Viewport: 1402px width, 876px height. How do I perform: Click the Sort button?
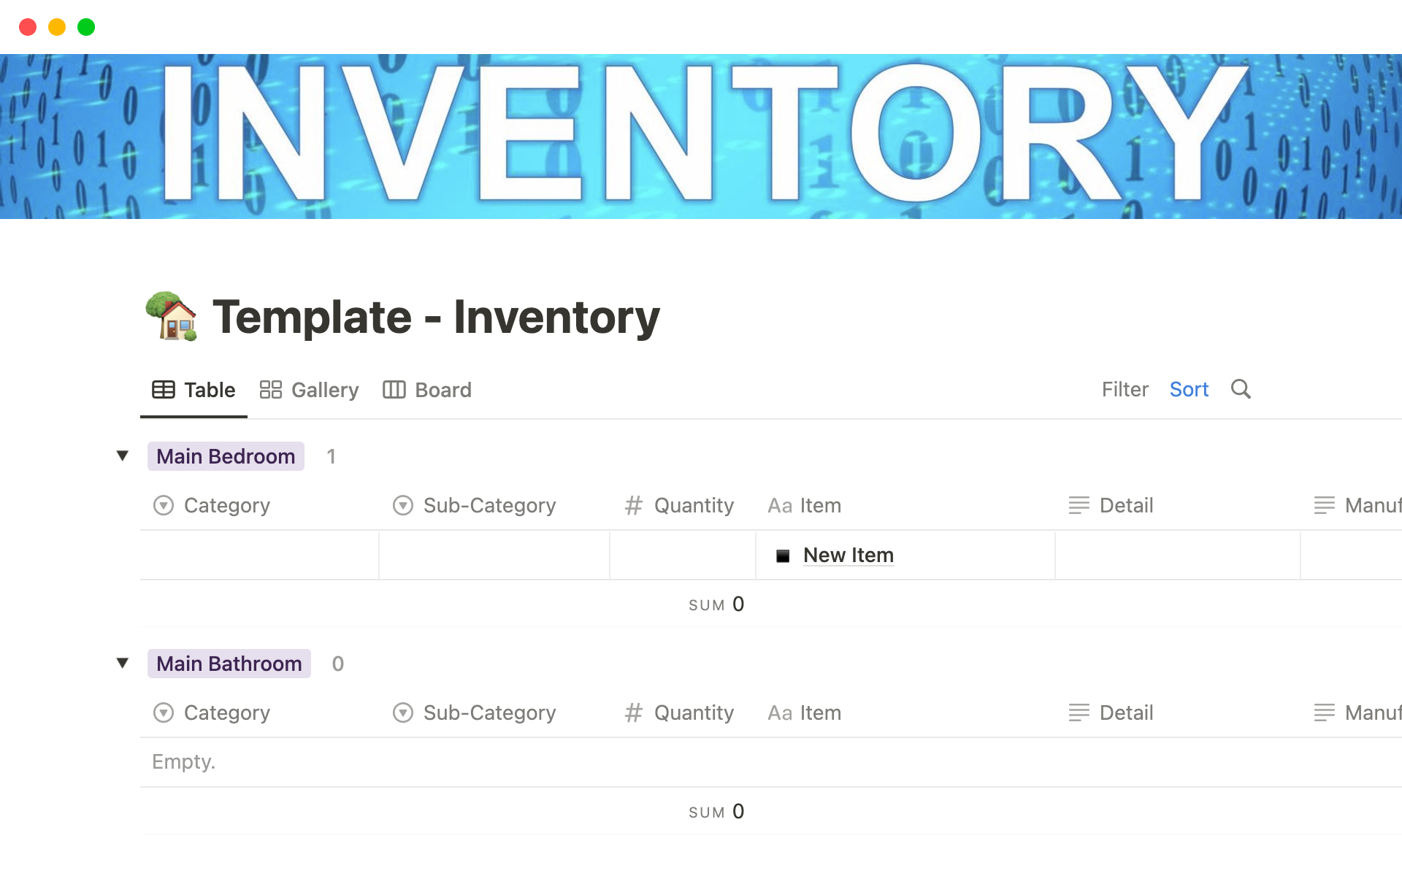coord(1190,388)
